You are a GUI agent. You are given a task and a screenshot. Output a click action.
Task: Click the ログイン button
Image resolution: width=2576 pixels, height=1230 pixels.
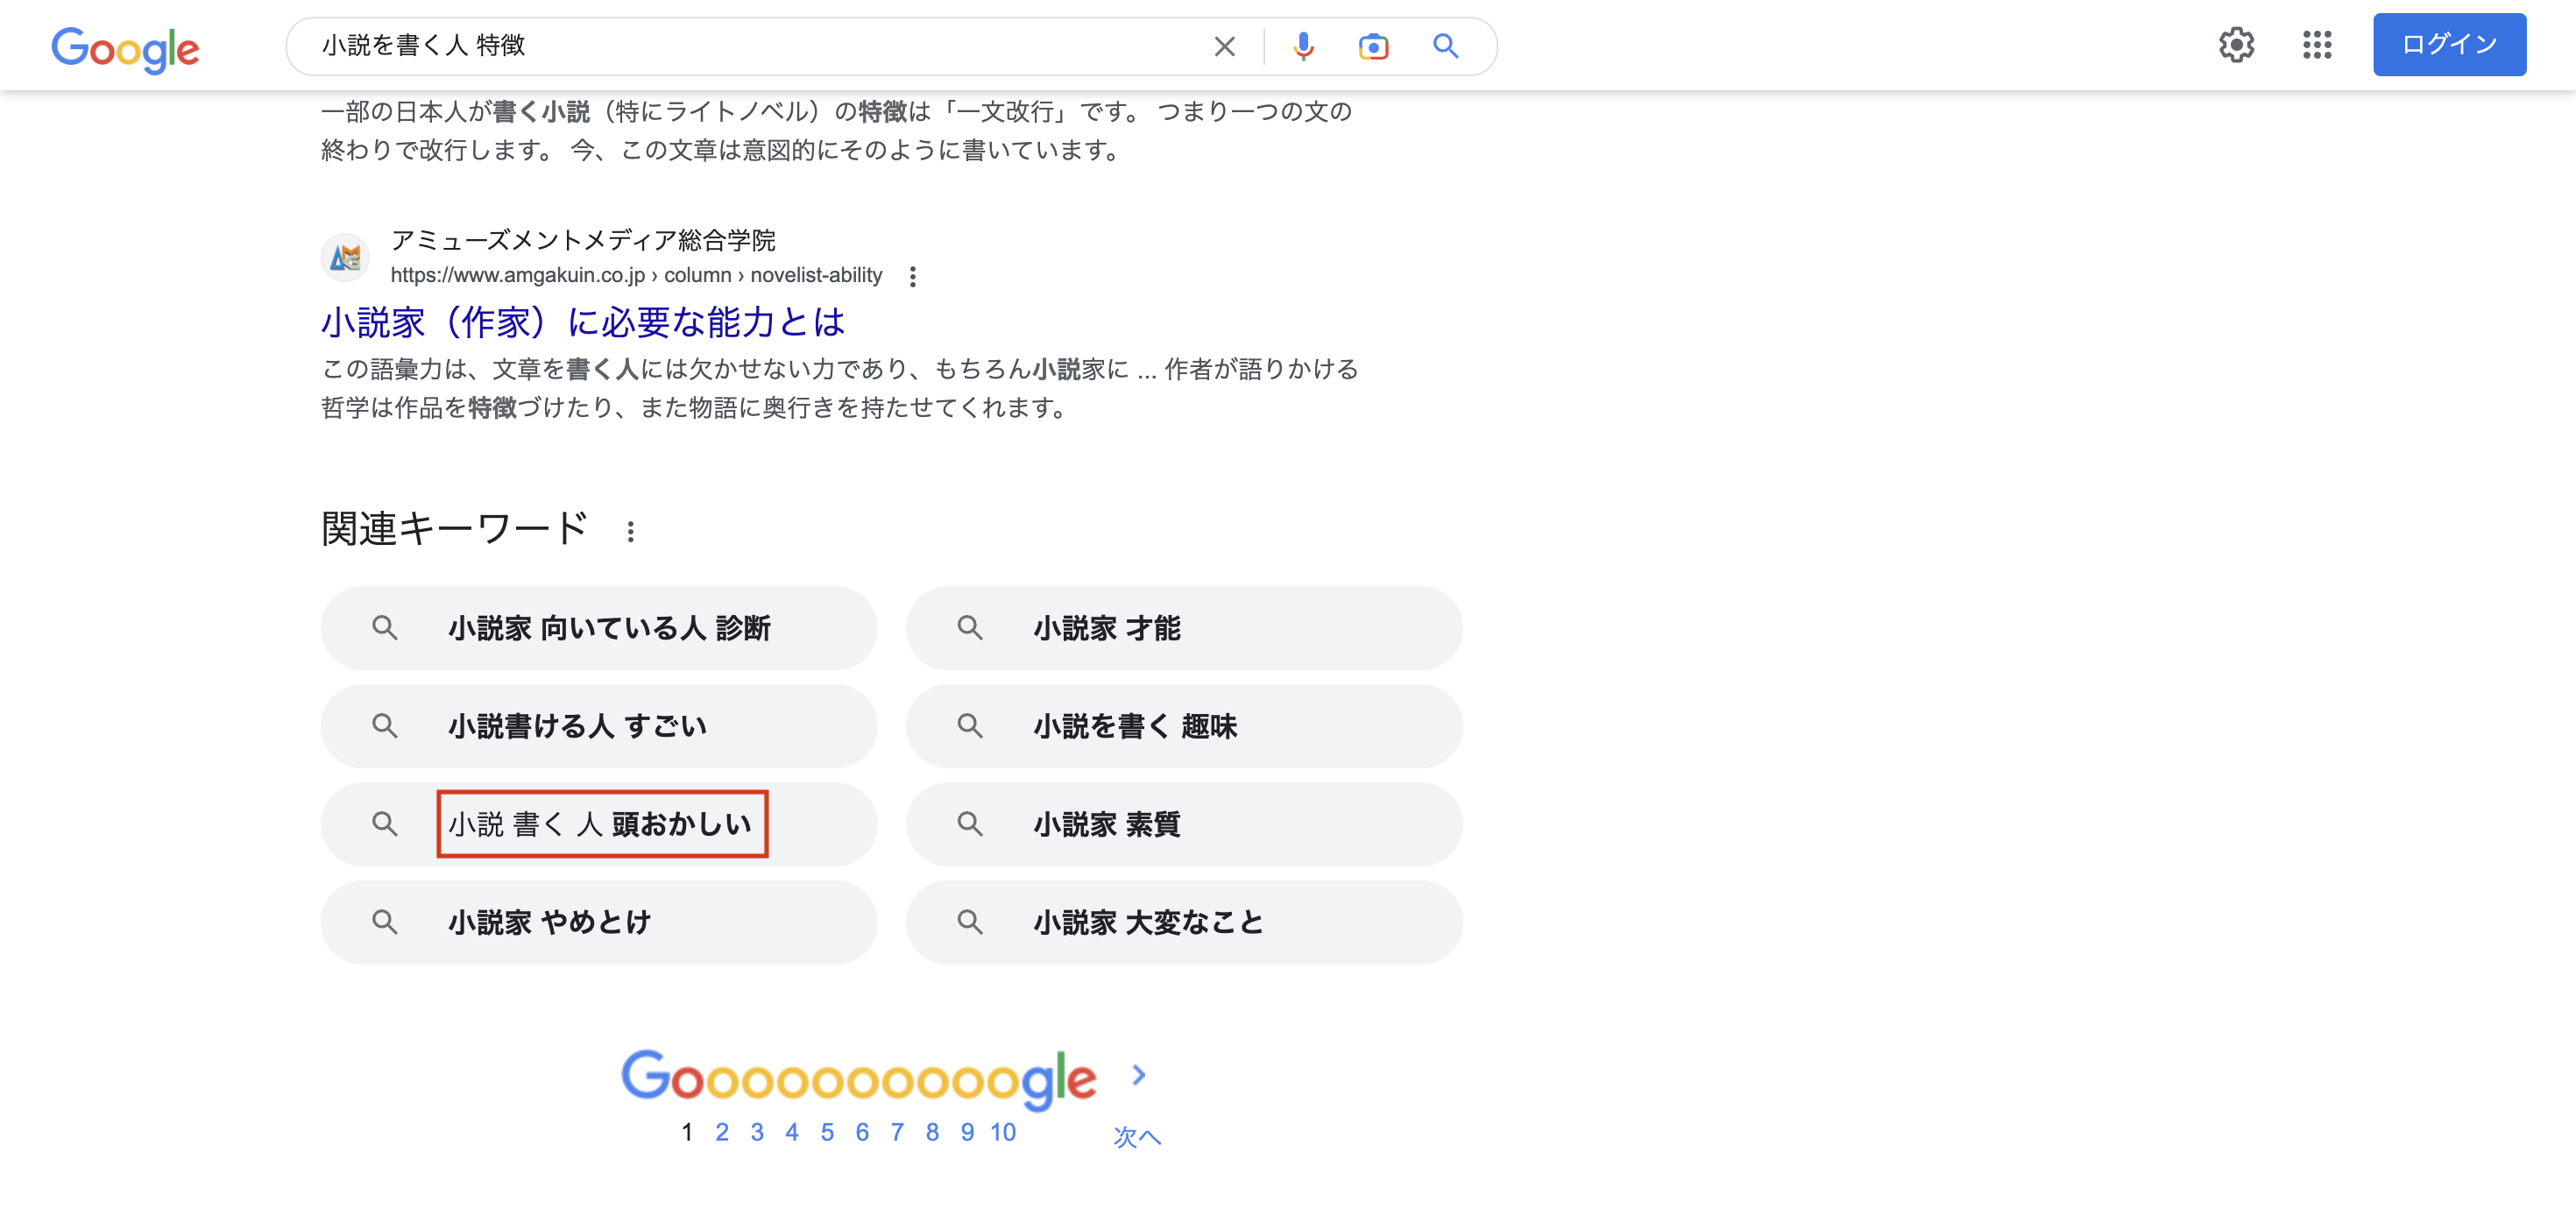(2449, 44)
